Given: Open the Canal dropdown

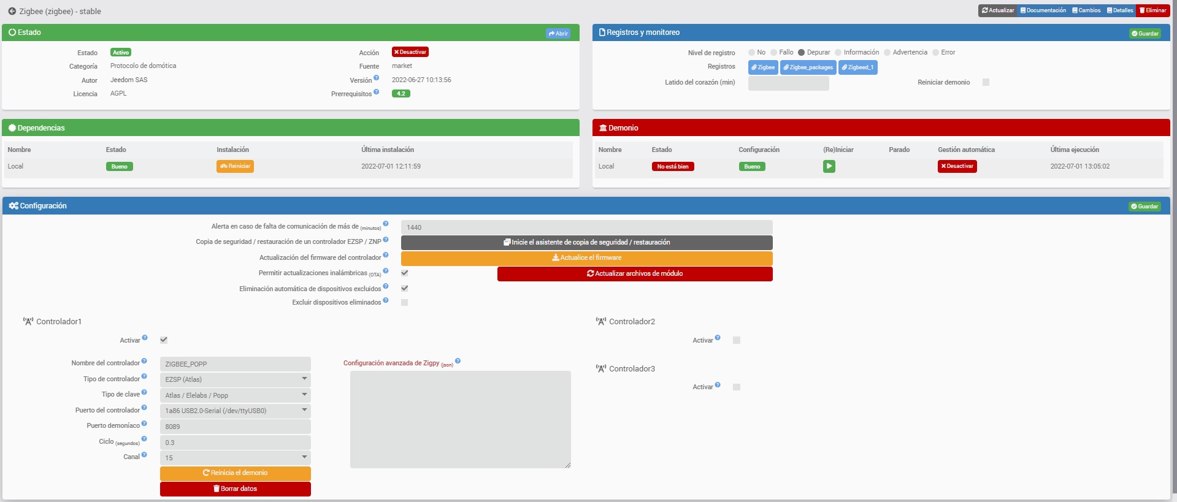Looking at the screenshot, I should [236, 458].
